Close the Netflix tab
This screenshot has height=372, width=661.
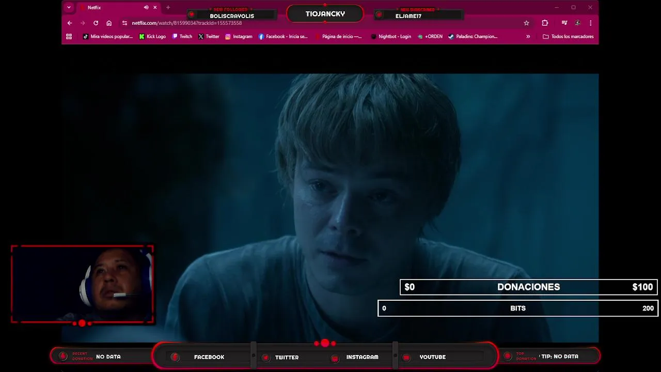[x=155, y=7]
